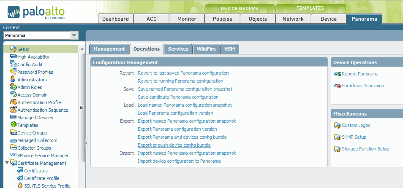The height and width of the screenshot is (188, 403).
Task: Collapse the Certificate Management tree node
Action: click(6, 163)
